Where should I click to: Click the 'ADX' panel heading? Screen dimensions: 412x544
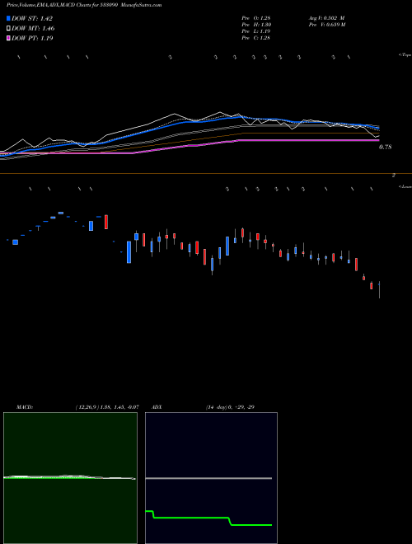(157, 407)
